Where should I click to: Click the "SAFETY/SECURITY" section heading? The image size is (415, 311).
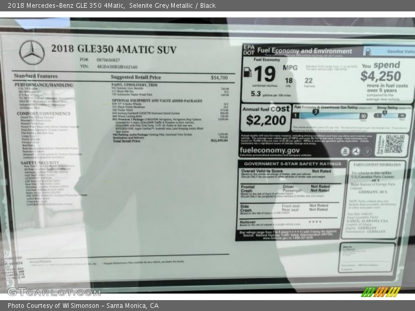40,163
